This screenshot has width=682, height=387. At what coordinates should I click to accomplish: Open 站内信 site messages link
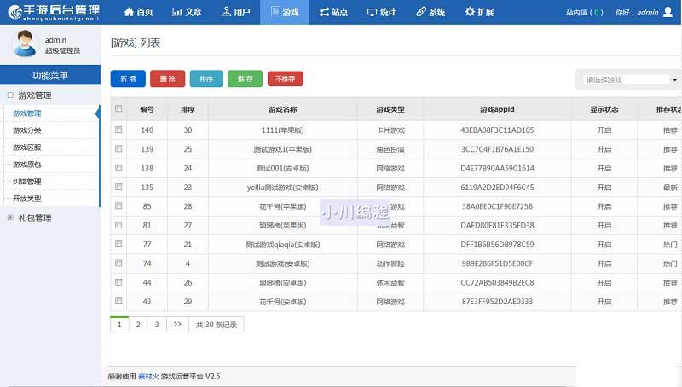[x=584, y=13]
